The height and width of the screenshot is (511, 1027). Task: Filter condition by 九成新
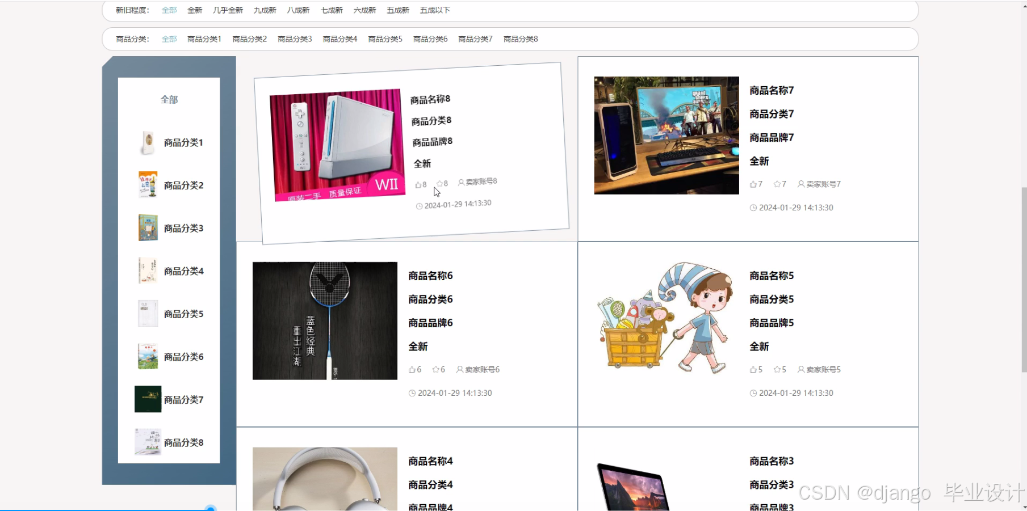click(x=265, y=10)
